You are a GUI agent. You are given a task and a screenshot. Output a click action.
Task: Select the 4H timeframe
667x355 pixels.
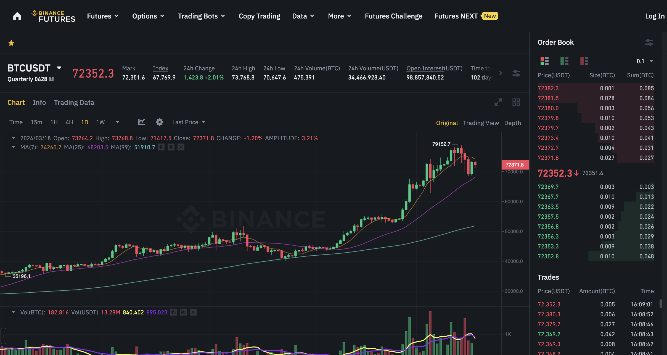click(x=69, y=122)
